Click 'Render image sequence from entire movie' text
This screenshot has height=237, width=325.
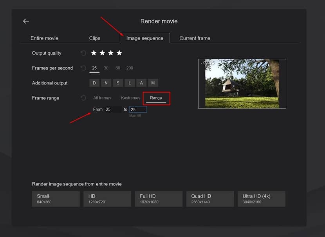coord(77,184)
